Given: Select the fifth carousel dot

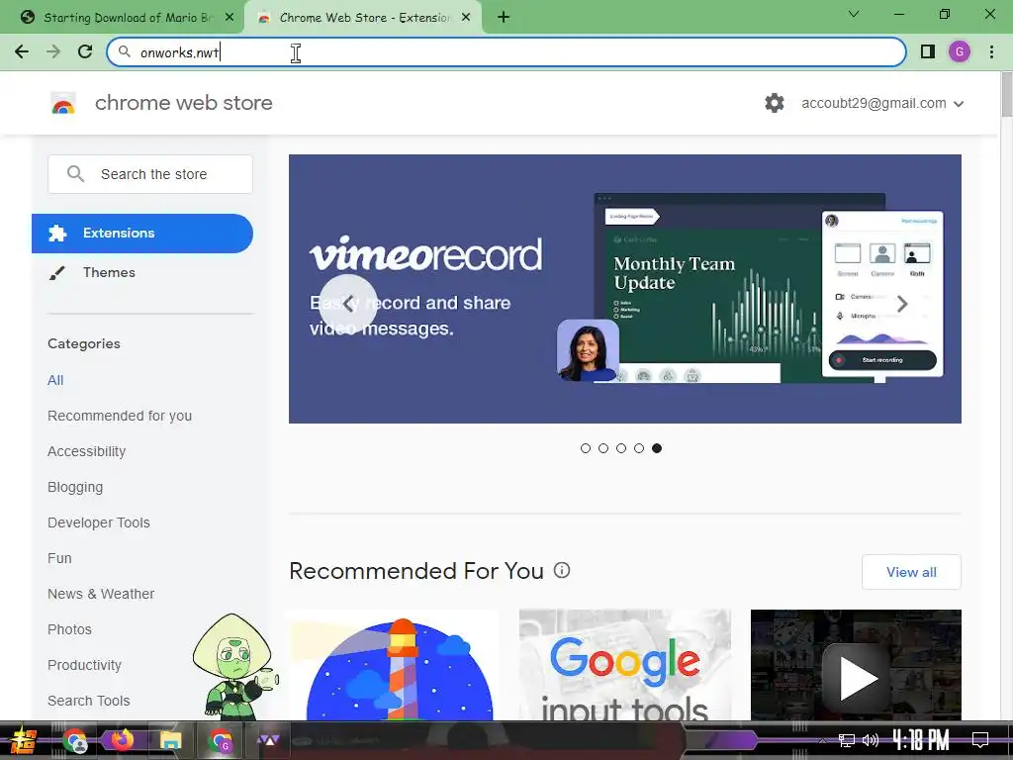Looking at the screenshot, I should point(657,448).
